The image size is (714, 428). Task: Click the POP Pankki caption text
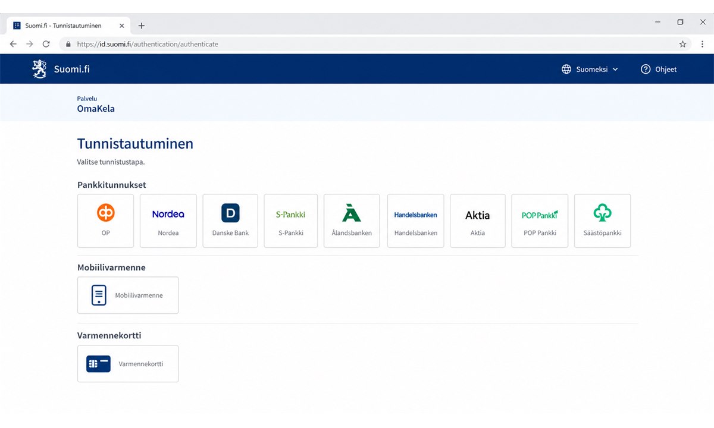540,233
